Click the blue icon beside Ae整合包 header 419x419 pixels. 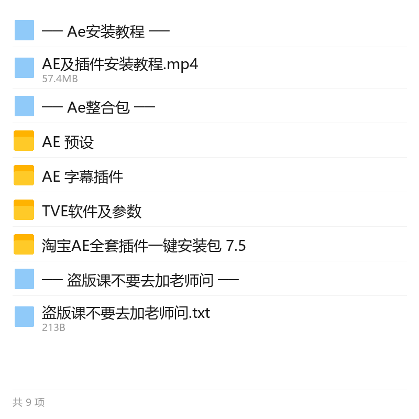point(24,106)
